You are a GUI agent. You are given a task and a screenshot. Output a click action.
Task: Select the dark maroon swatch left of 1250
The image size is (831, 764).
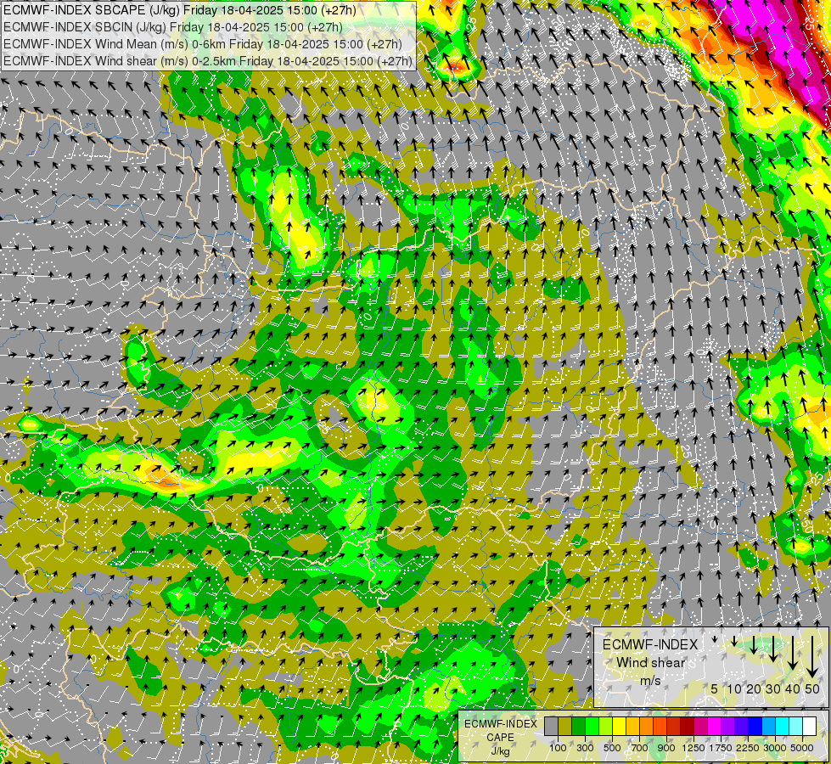coord(688,727)
